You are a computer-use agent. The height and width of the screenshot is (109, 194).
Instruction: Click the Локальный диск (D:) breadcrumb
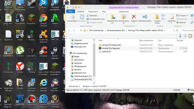[x=116, y=30]
